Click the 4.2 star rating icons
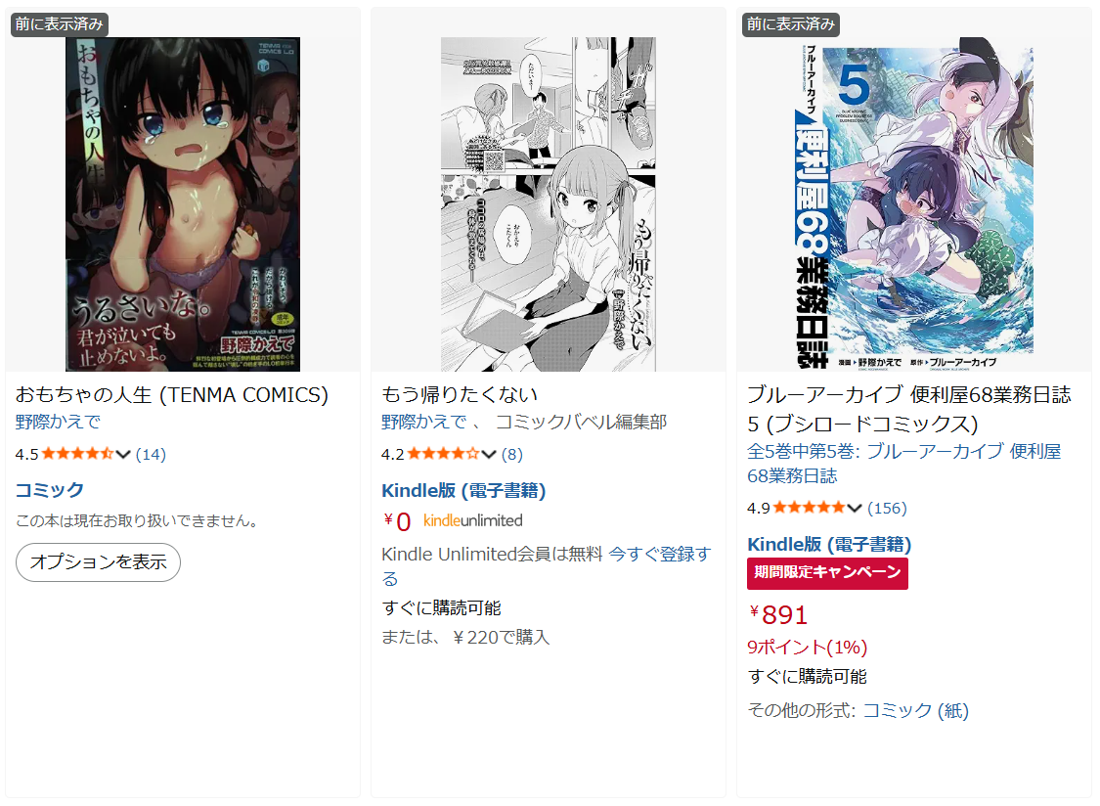This screenshot has width=1100, height=806. point(443,454)
